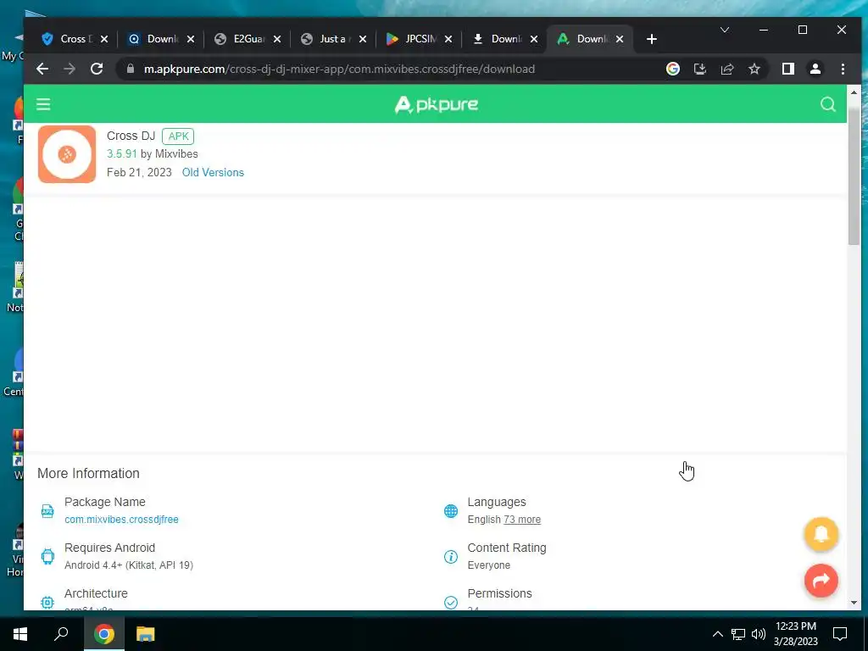Open the Windows Start menu
The image size is (868, 651).
(x=20, y=634)
